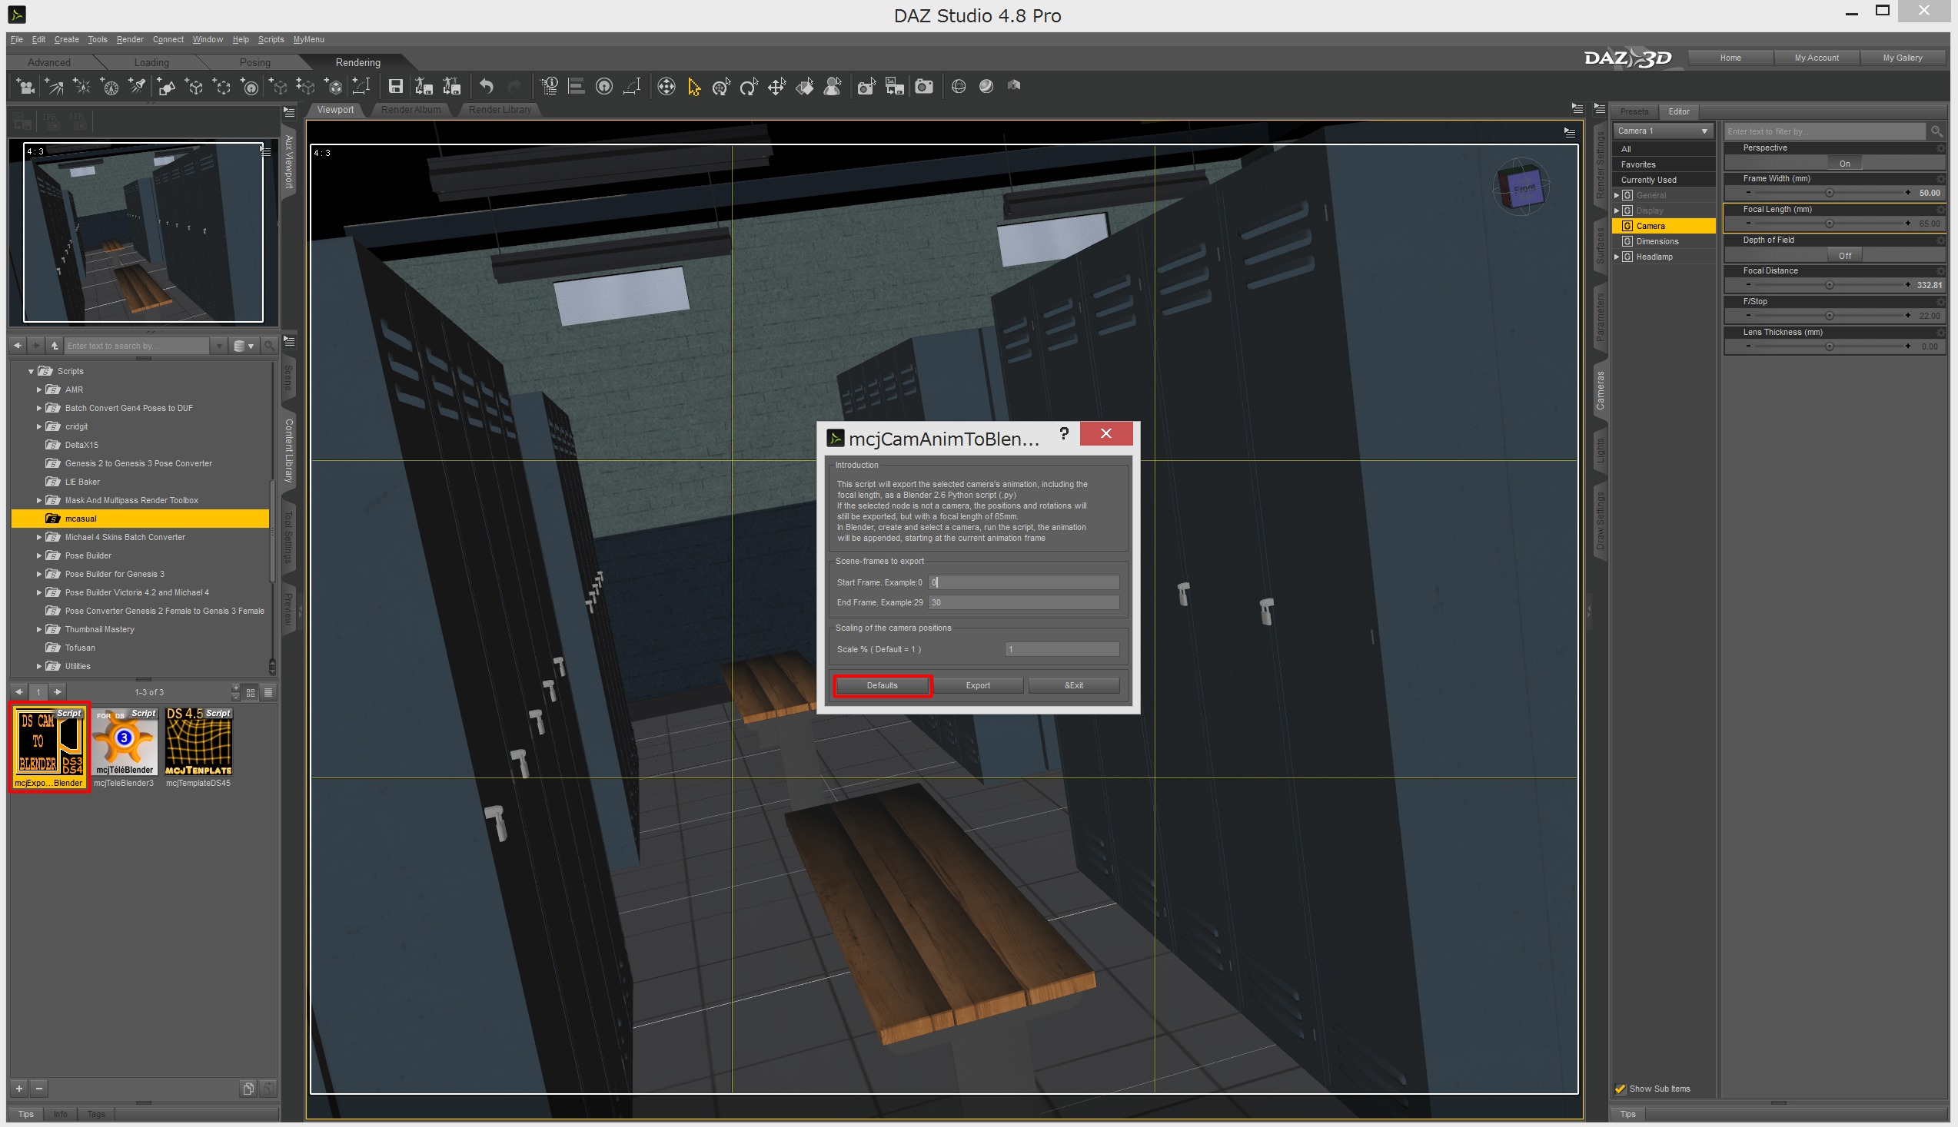1958x1127 pixels.
Task: Click the Defaults button in dialog
Action: tap(883, 686)
